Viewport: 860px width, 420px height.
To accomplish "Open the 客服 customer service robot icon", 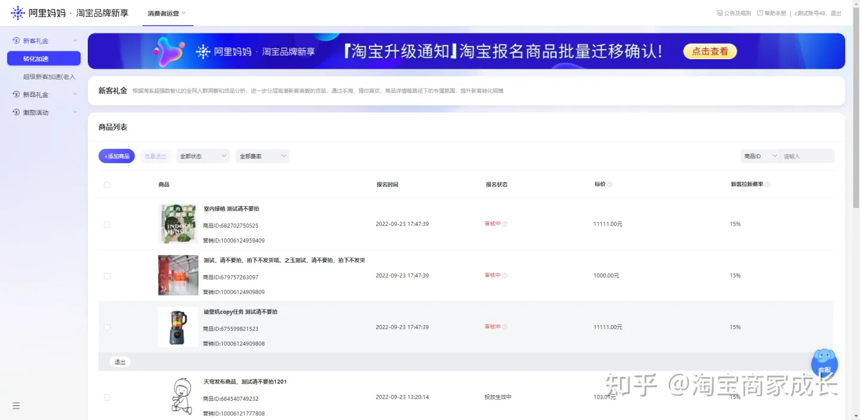I will click(824, 363).
